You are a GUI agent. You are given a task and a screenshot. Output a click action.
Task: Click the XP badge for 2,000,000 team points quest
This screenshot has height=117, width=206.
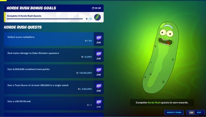[x=99, y=70]
